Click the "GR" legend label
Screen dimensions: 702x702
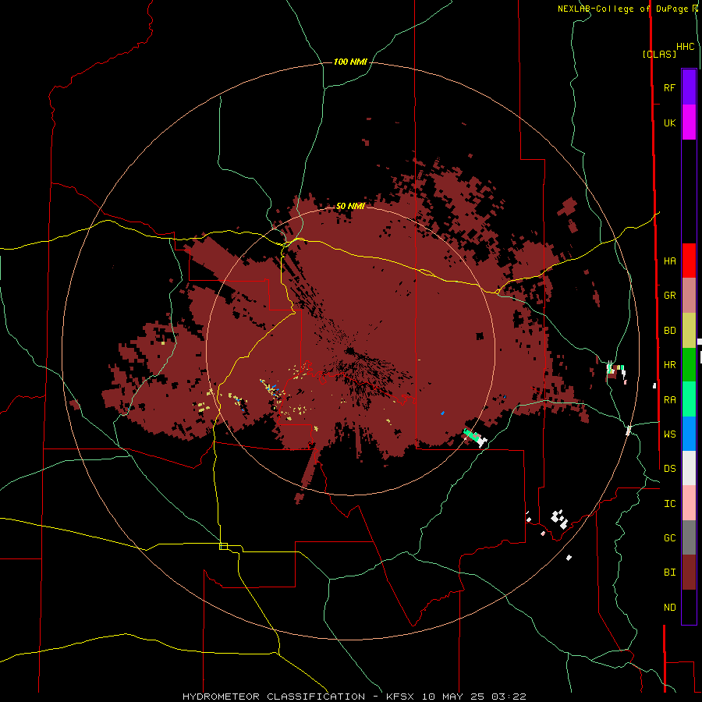pos(669,296)
